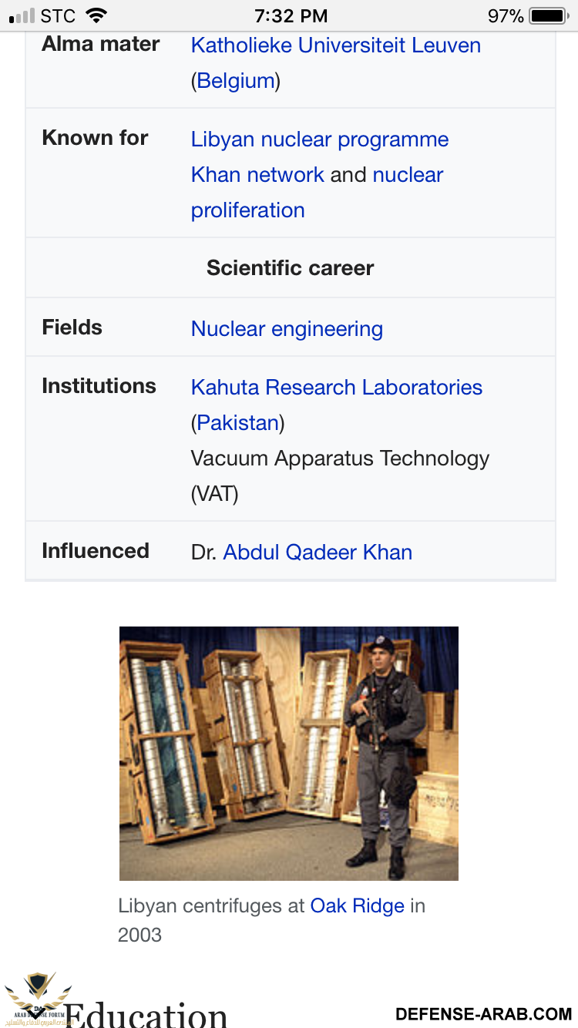Click the Arab Defense Forum logo watermark

point(37,999)
